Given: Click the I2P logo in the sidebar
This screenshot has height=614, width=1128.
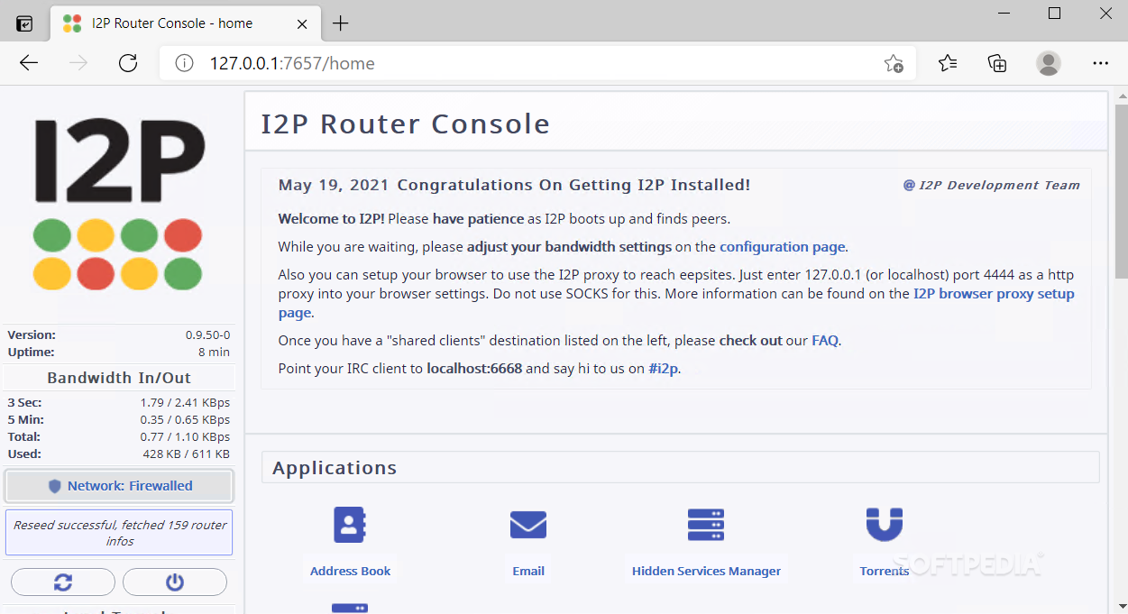Looking at the screenshot, I should 118,204.
